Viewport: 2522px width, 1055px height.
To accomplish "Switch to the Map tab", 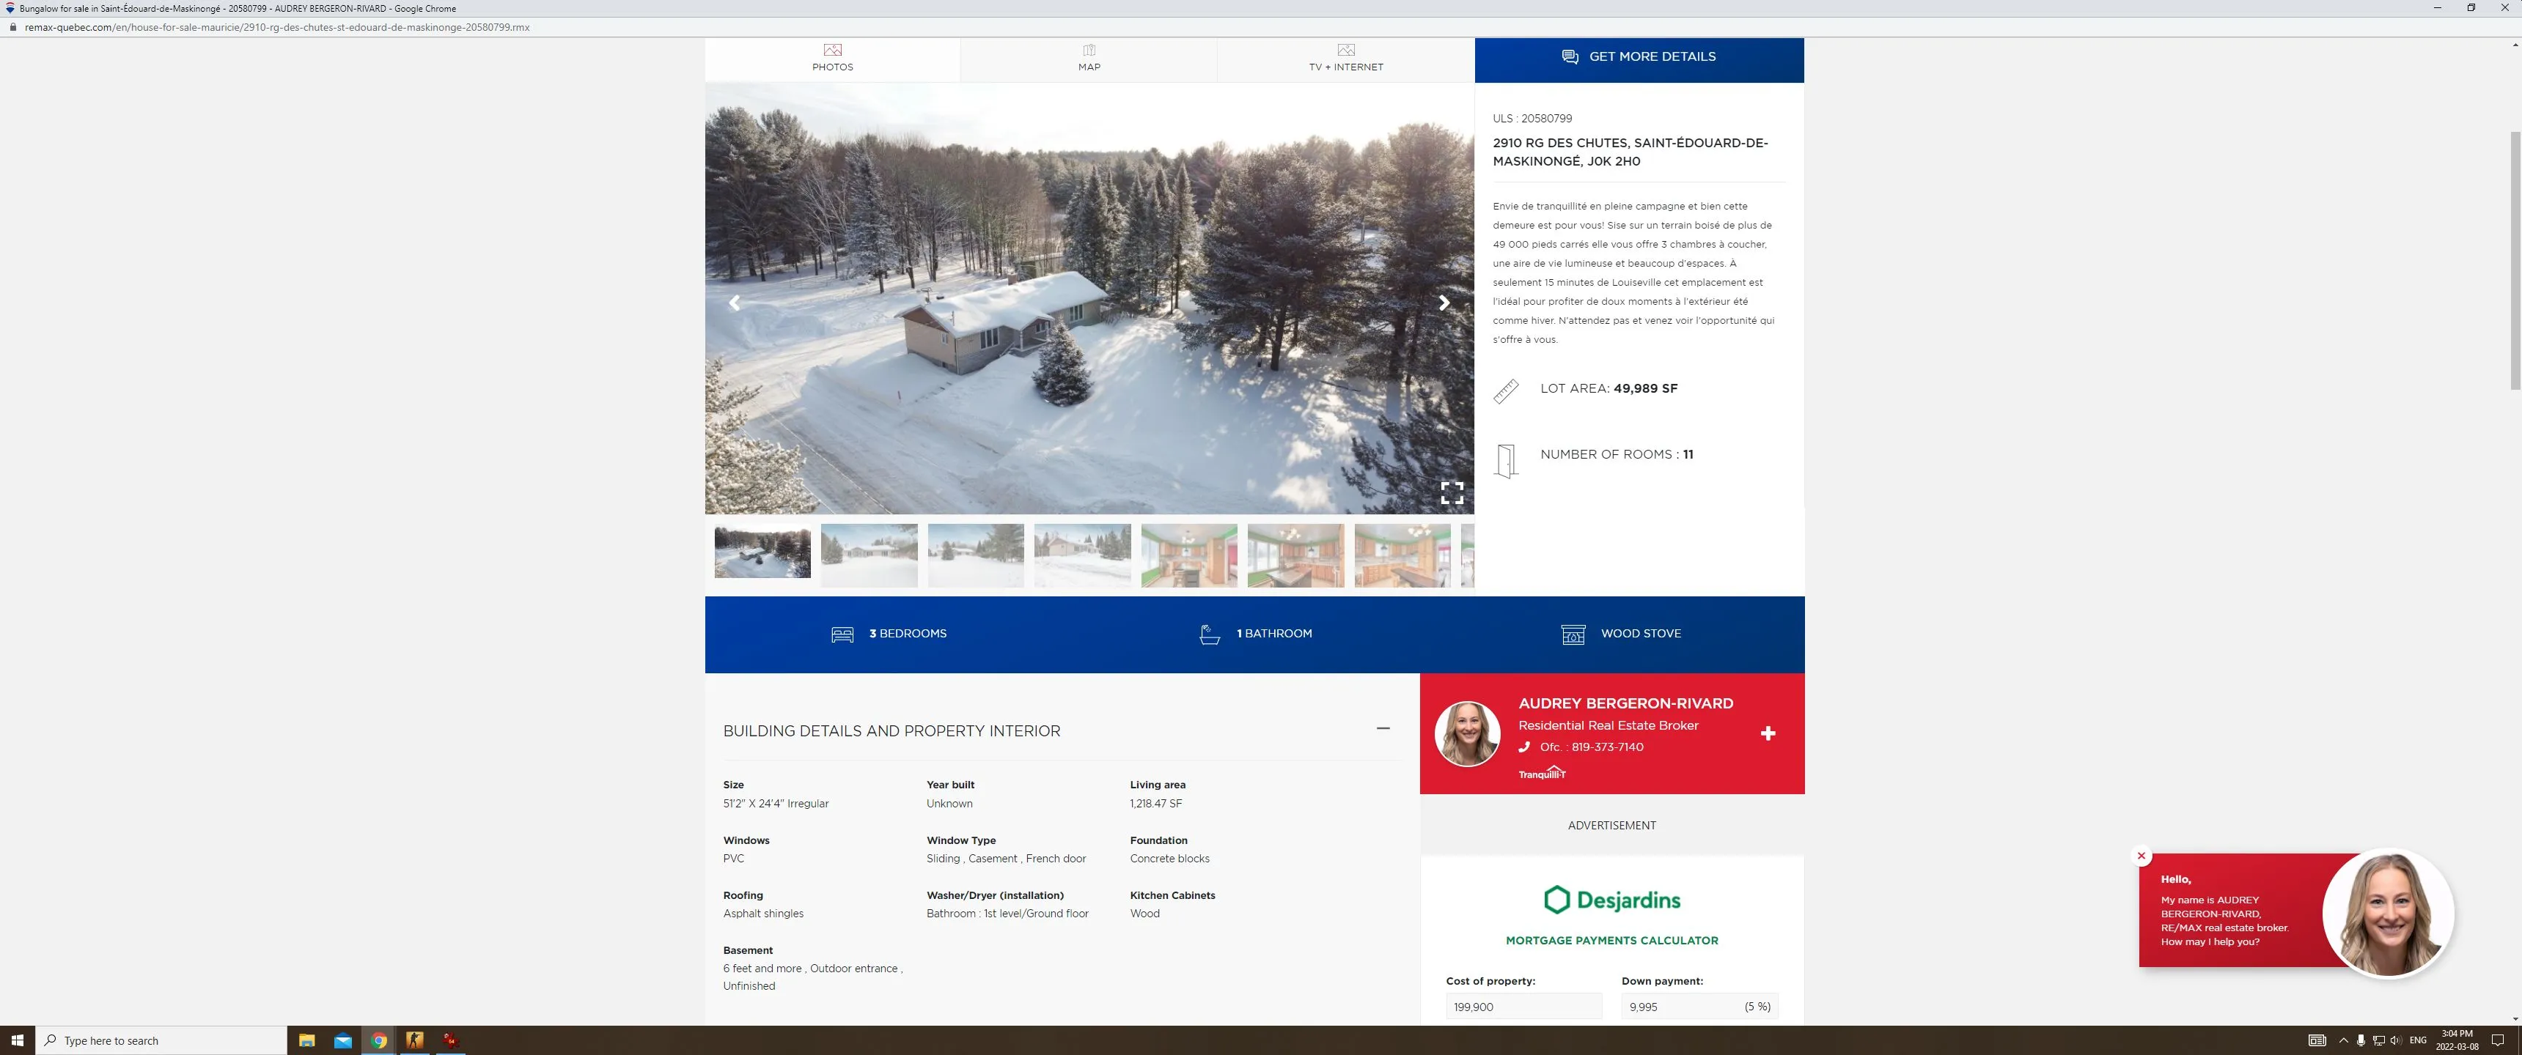I will pos(1089,58).
